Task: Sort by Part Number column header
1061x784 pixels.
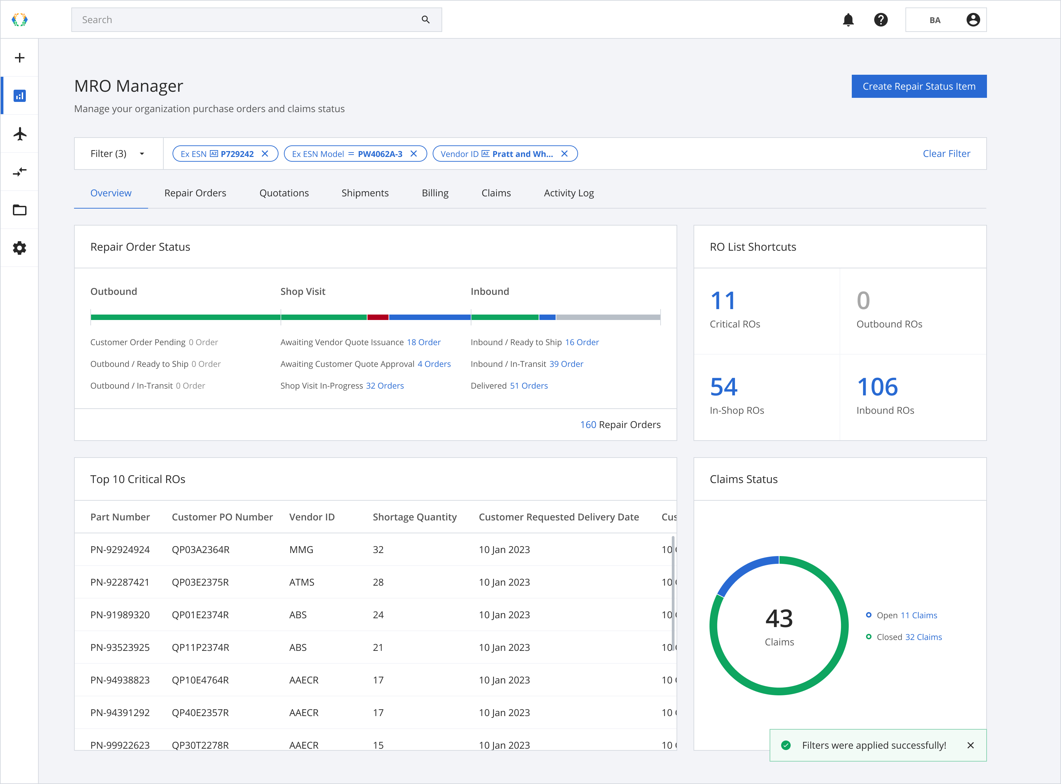Action: [120, 517]
